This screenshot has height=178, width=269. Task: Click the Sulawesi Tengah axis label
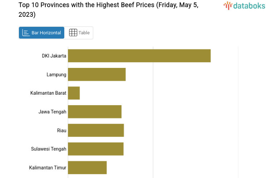pyautogui.click(x=49, y=149)
